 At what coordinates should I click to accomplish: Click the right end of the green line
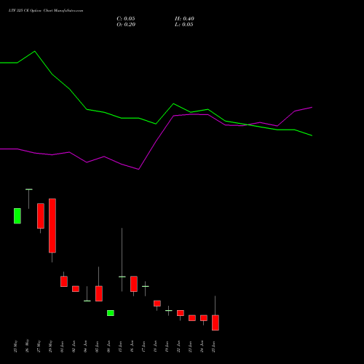pos(312,135)
